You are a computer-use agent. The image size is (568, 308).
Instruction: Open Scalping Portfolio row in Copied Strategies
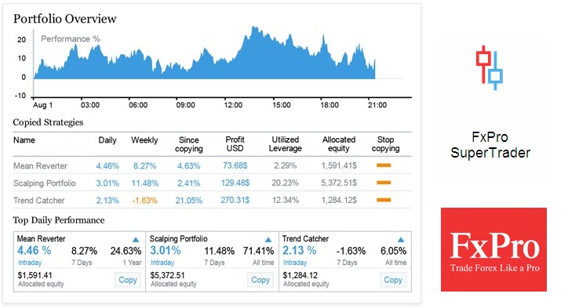tap(213, 183)
